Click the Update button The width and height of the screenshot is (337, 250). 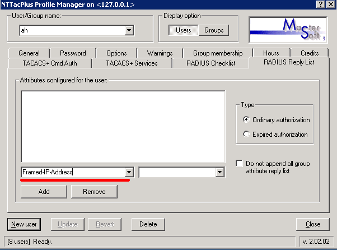[68, 224]
